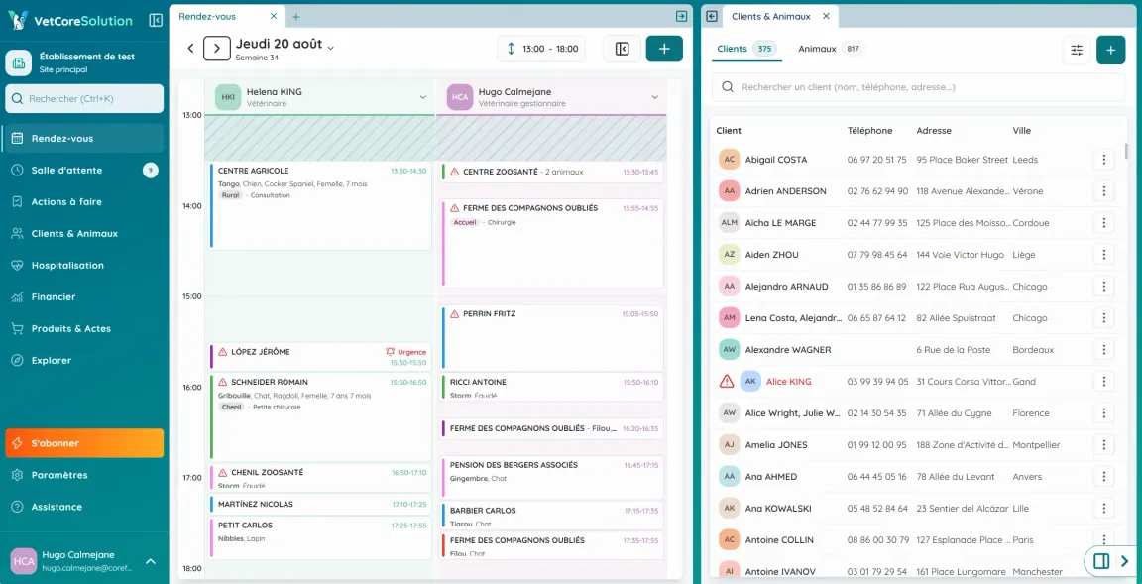Open Hospitalisation sidebar item

[84, 265]
